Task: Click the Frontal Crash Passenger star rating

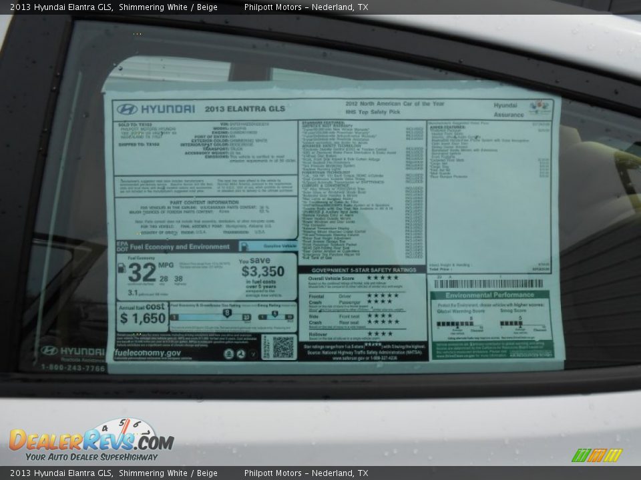Action: tap(379, 301)
